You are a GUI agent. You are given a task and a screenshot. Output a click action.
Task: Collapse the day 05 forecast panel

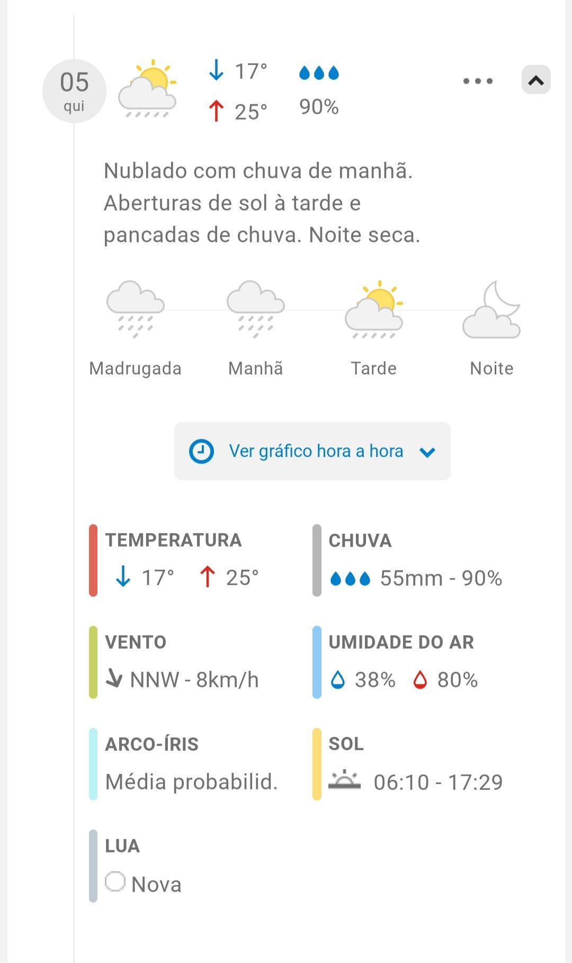tap(536, 80)
